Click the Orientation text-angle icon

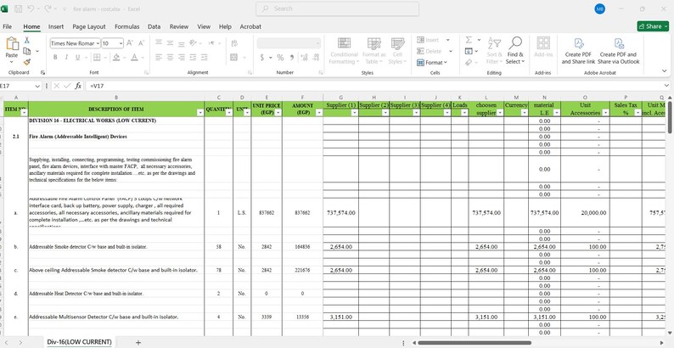tap(193, 43)
